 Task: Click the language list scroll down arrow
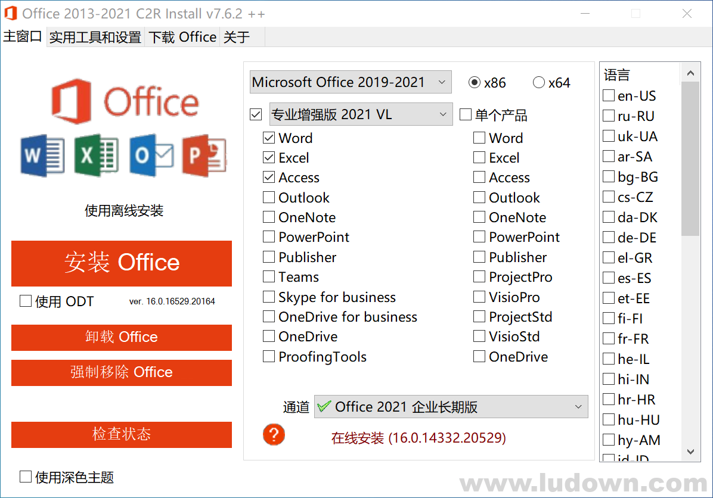pyautogui.click(x=690, y=451)
